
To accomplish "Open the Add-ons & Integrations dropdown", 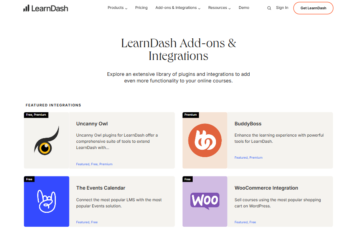I will (x=178, y=8).
